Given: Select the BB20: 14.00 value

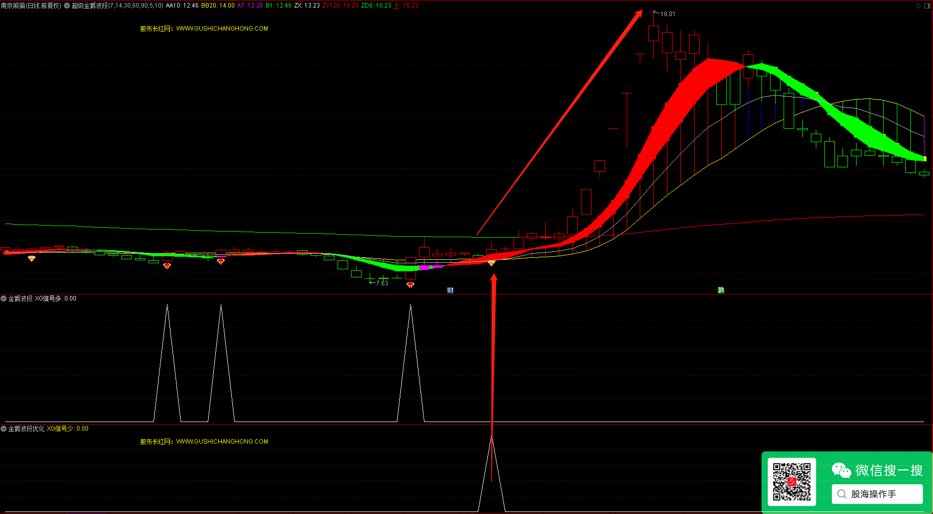Looking at the screenshot, I should (x=218, y=6).
